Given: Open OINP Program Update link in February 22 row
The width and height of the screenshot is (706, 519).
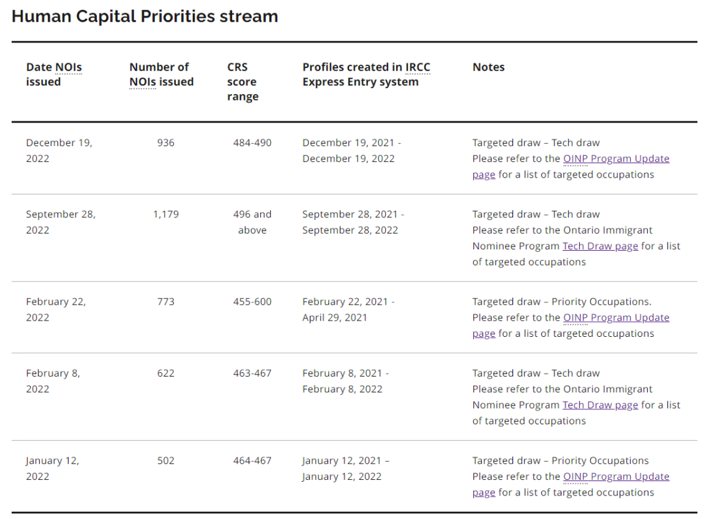Looking at the screenshot, I should [616, 318].
